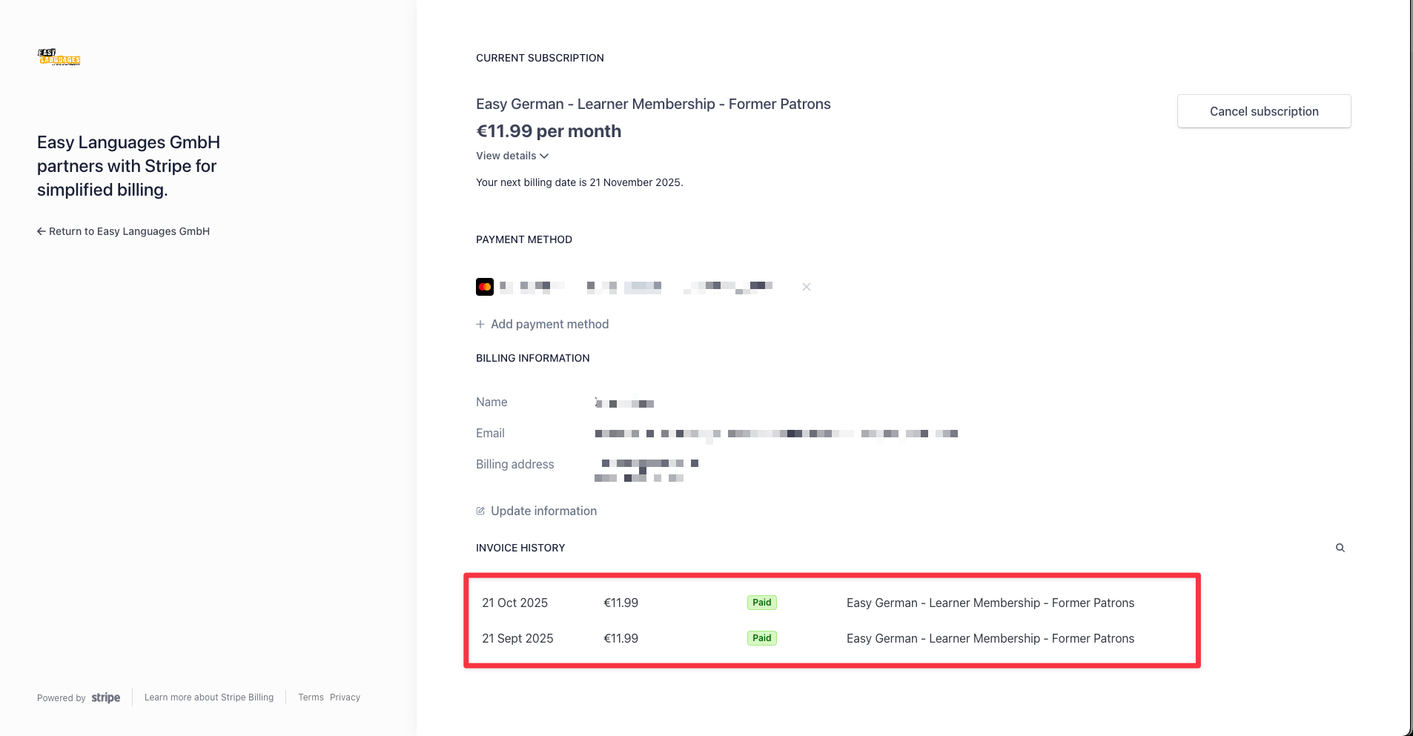Click the invoice history search icon
Image resolution: width=1413 pixels, height=736 pixels.
pos(1340,548)
